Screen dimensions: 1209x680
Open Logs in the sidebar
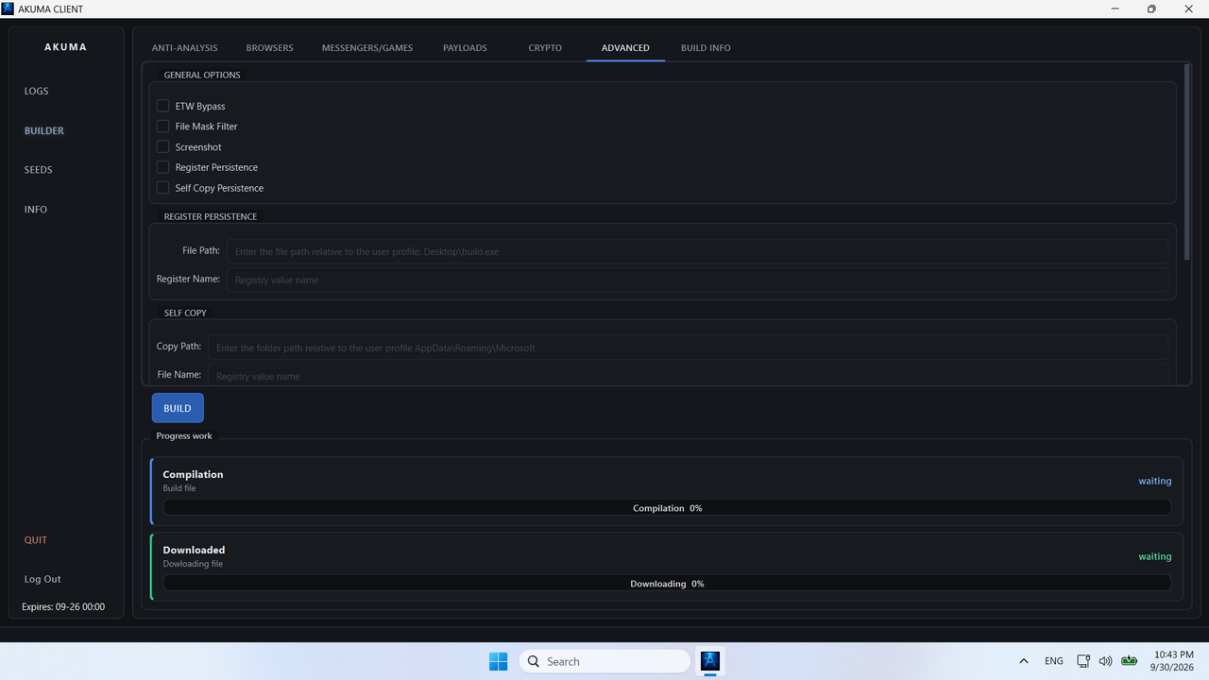tap(37, 92)
